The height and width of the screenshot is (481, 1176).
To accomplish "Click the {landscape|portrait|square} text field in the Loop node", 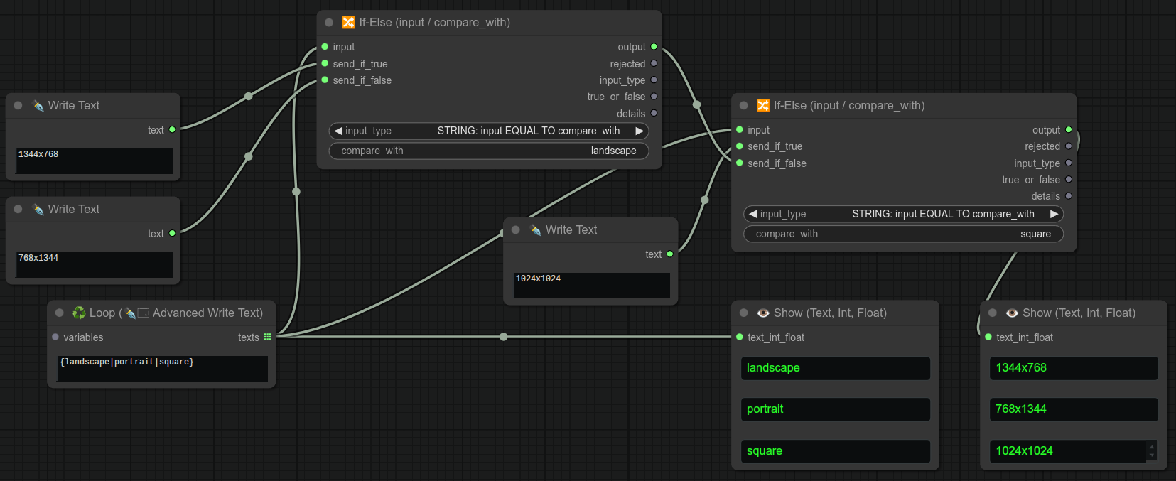I will click(162, 368).
